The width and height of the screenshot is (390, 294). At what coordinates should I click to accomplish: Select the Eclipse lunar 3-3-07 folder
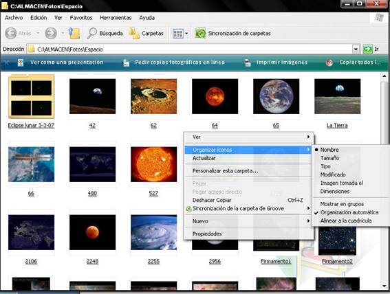[31, 96]
